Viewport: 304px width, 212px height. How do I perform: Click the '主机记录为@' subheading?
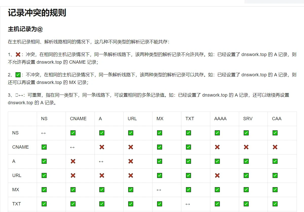pyautogui.click(x=25, y=29)
